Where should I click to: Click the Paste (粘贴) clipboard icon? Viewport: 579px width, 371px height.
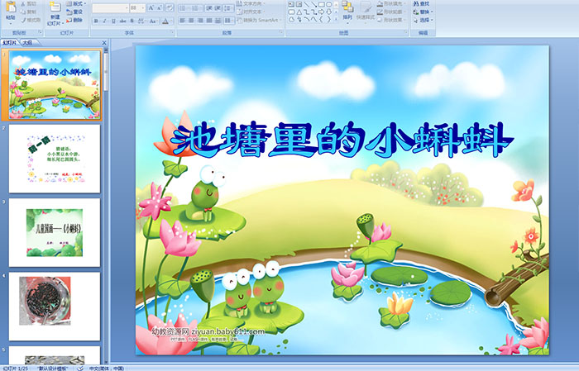click(11, 7)
